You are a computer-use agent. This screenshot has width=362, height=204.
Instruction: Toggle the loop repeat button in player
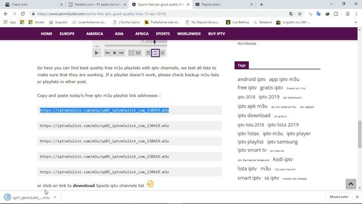pos(155,53)
